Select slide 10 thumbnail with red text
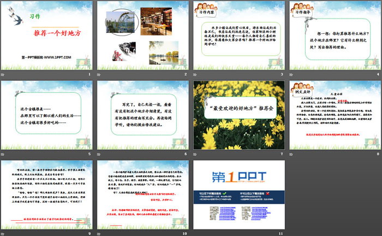 [142, 193]
